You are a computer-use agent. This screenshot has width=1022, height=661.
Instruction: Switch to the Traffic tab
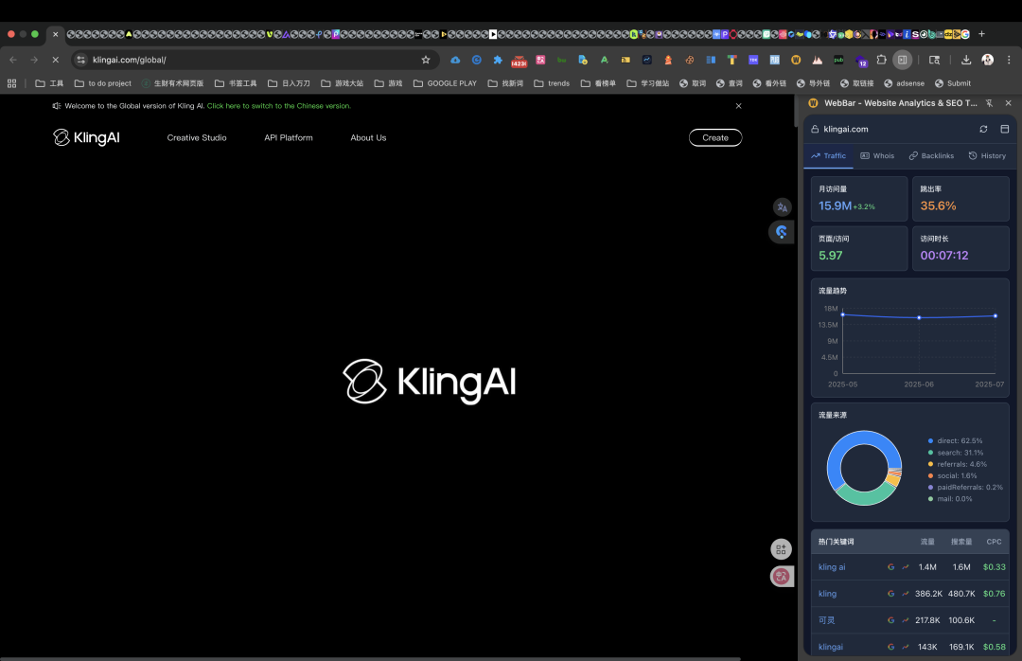tap(828, 156)
